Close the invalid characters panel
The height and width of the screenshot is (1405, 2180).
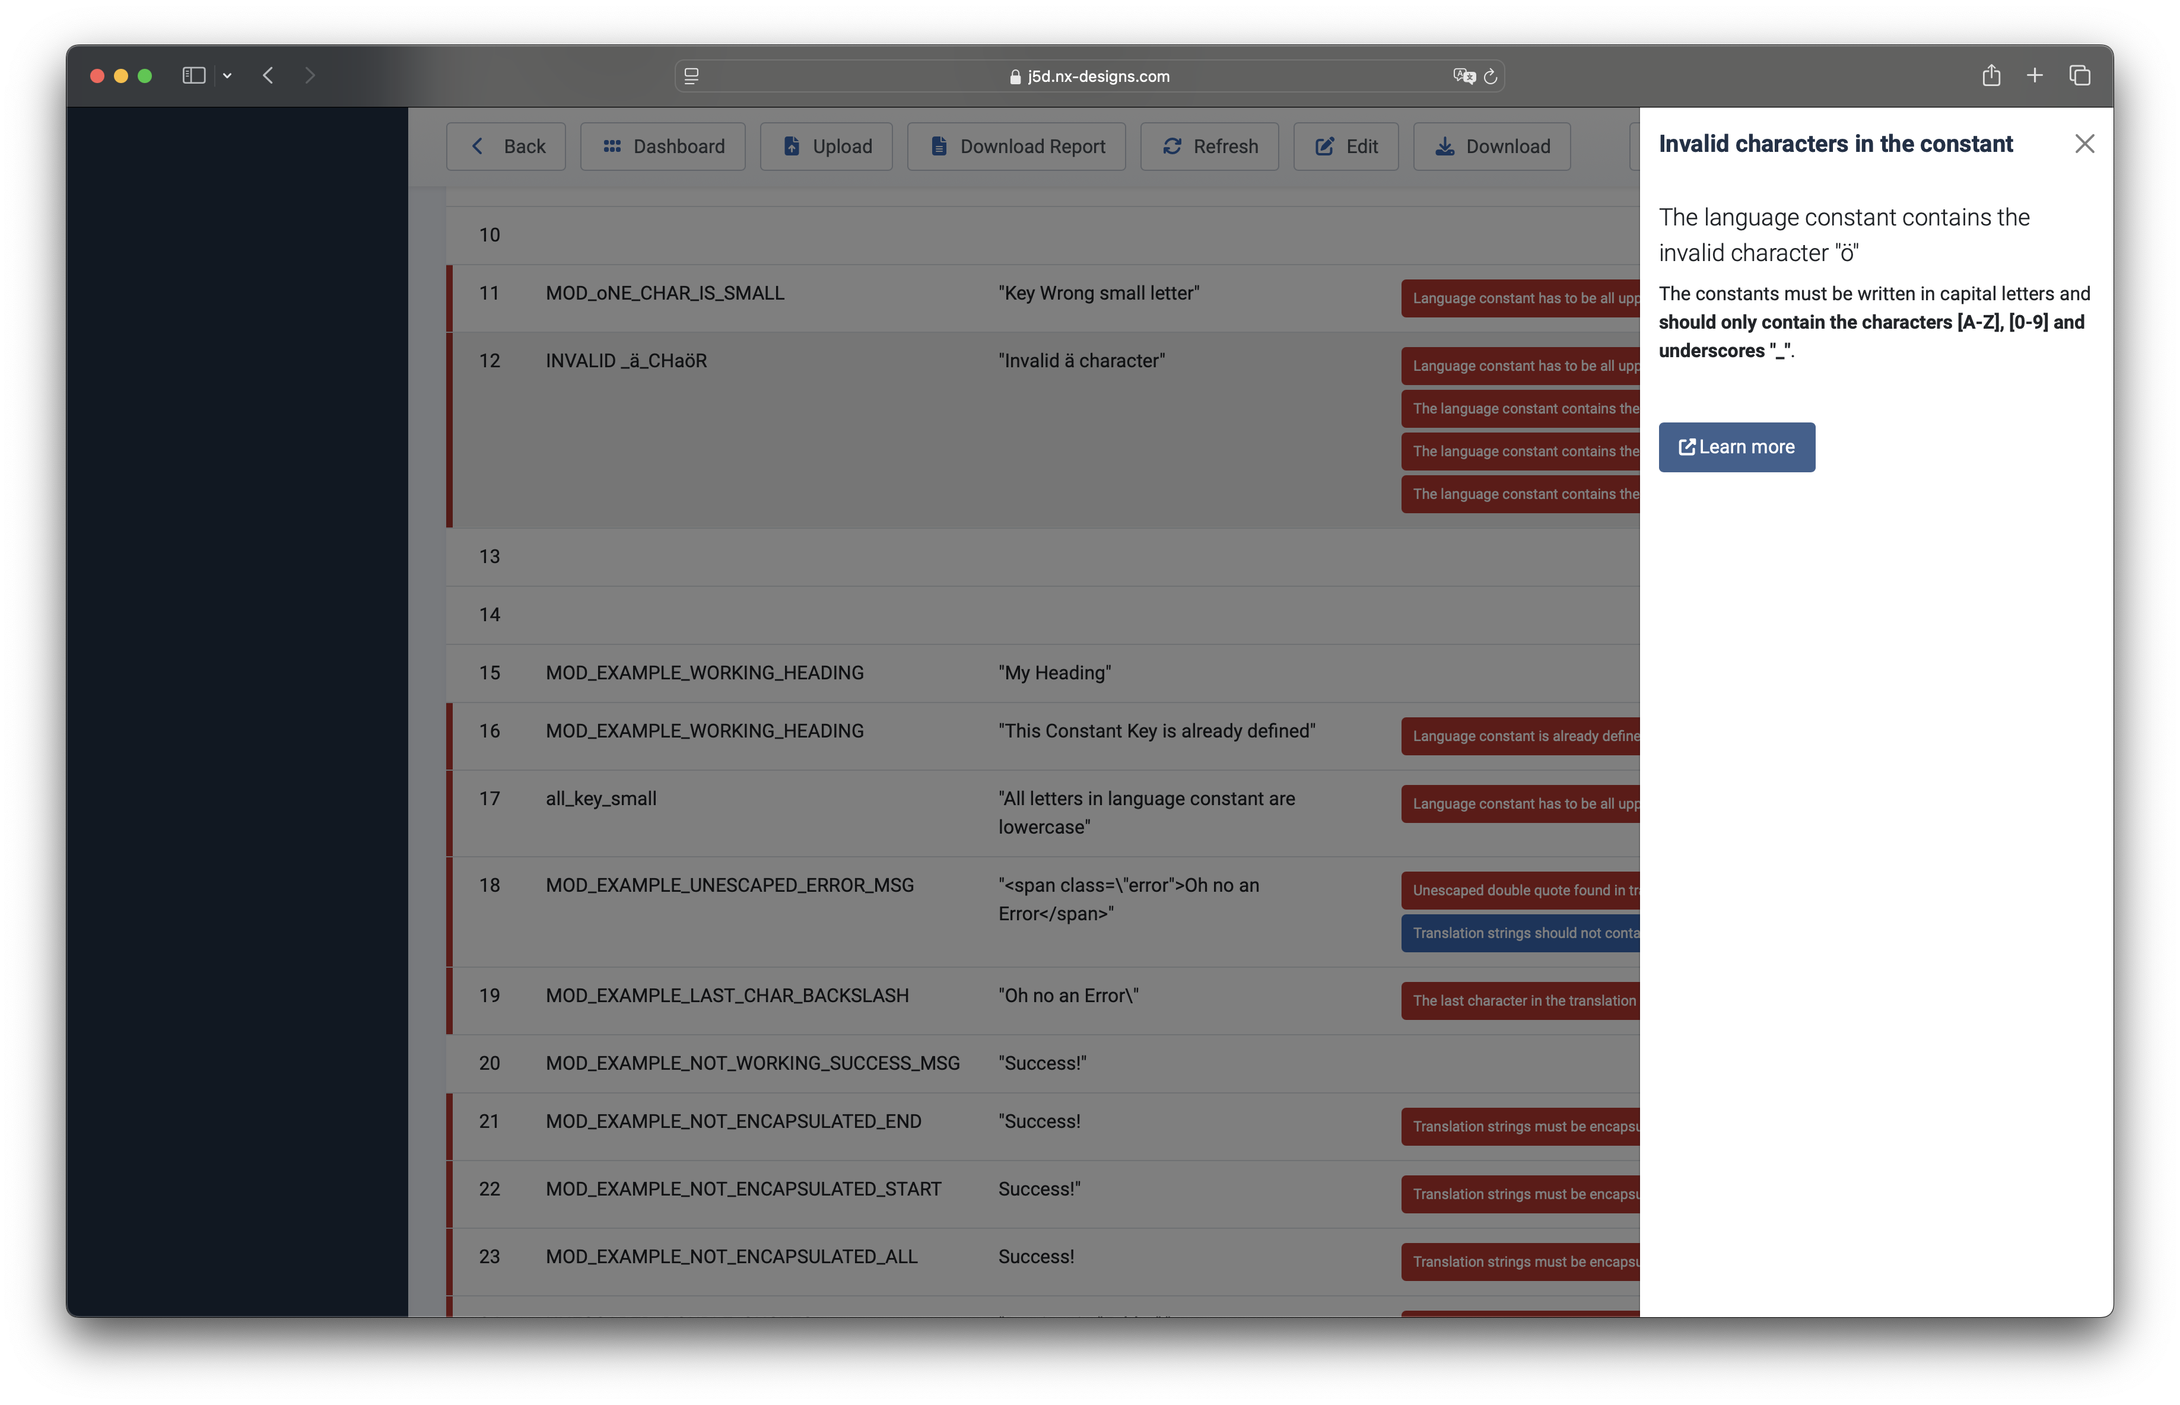coord(2084,143)
